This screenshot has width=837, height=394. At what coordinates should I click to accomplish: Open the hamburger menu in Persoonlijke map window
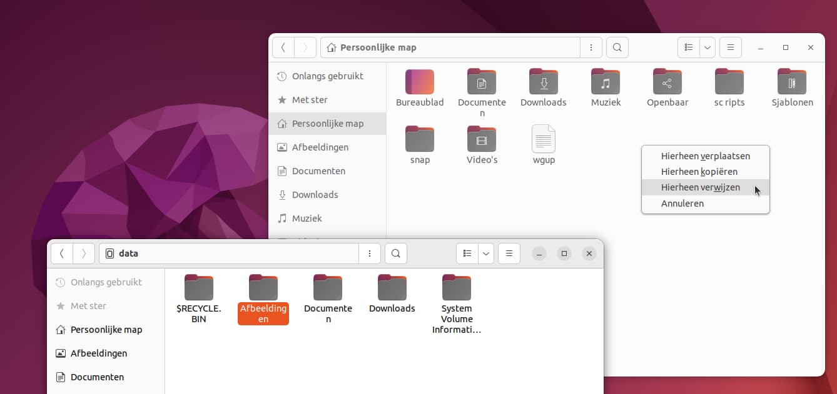730,47
